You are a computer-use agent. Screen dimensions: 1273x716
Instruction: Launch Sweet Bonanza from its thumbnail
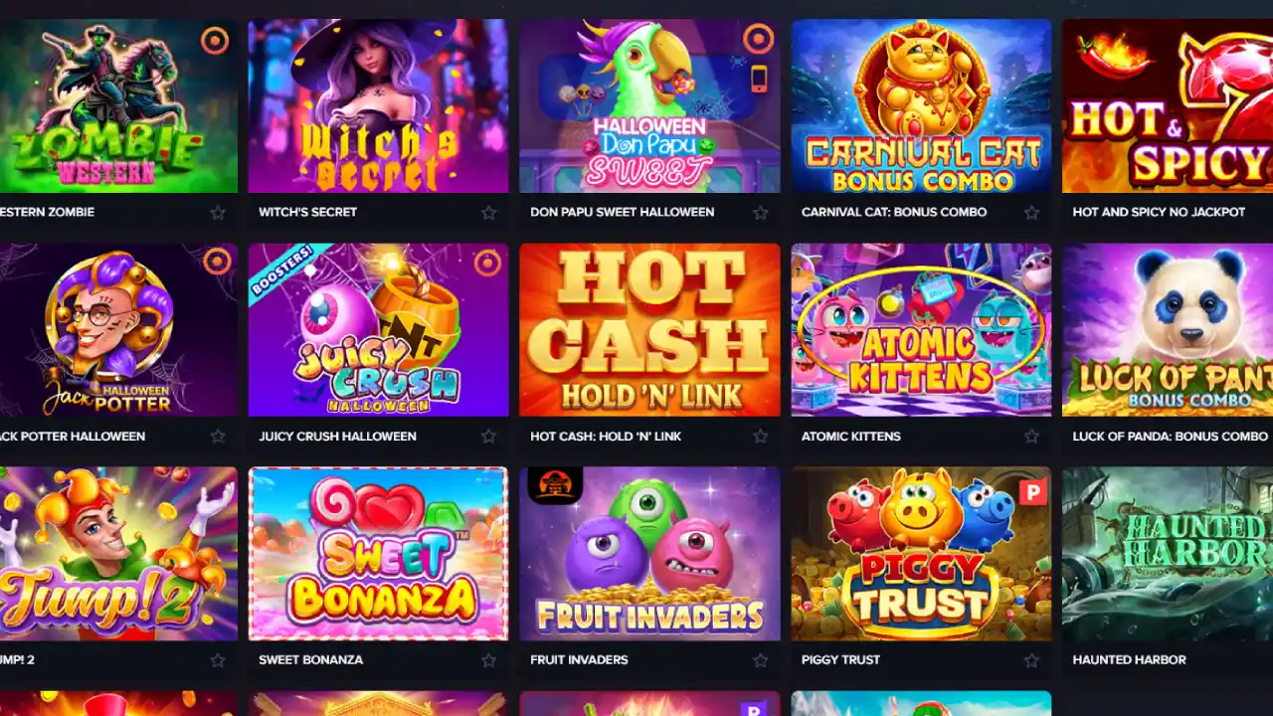(x=378, y=553)
